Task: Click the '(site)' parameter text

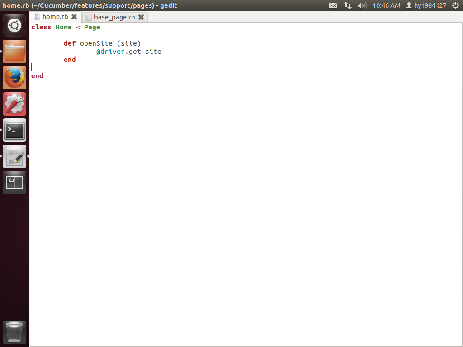Action: (129, 43)
